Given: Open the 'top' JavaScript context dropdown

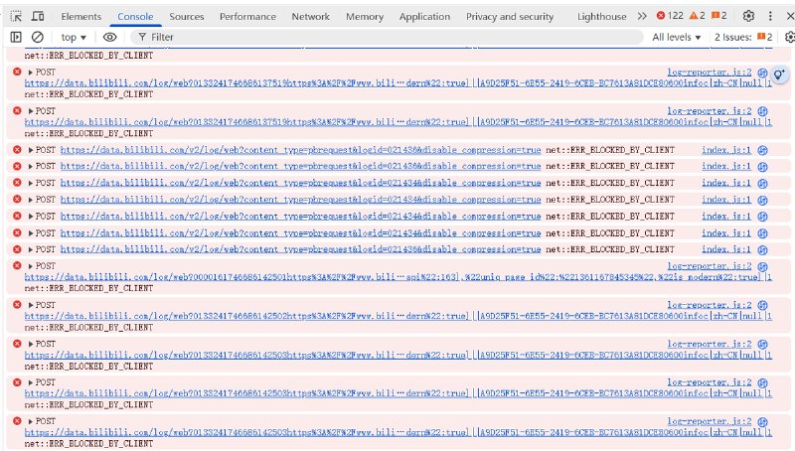Looking at the screenshot, I should [x=74, y=37].
